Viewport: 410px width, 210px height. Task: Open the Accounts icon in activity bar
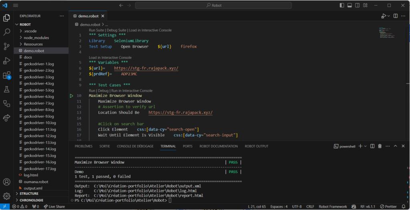click(x=6, y=182)
